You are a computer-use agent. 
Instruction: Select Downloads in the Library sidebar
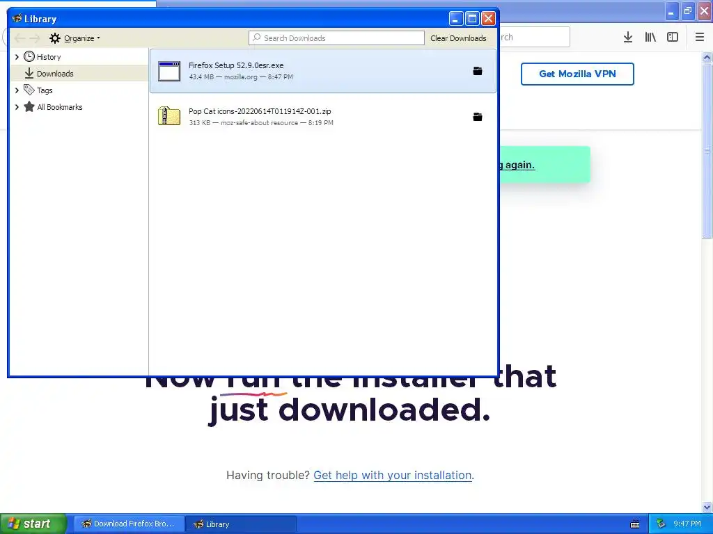tap(79, 73)
